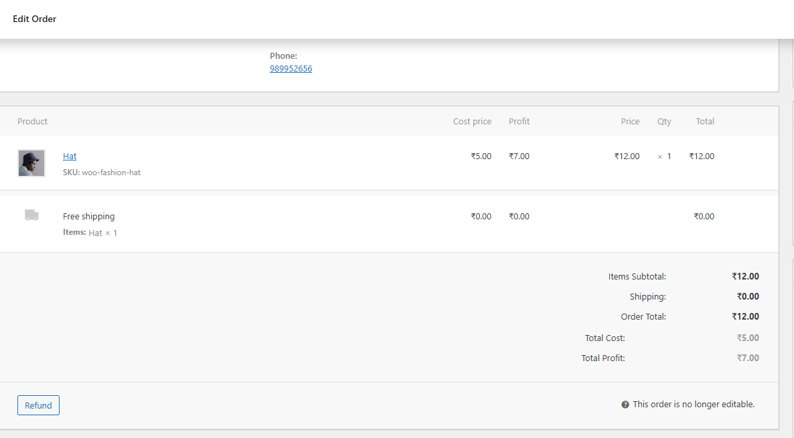Viewport: 794px width, 438px height.
Task: Click the help question mark icon
Action: tap(625, 405)
